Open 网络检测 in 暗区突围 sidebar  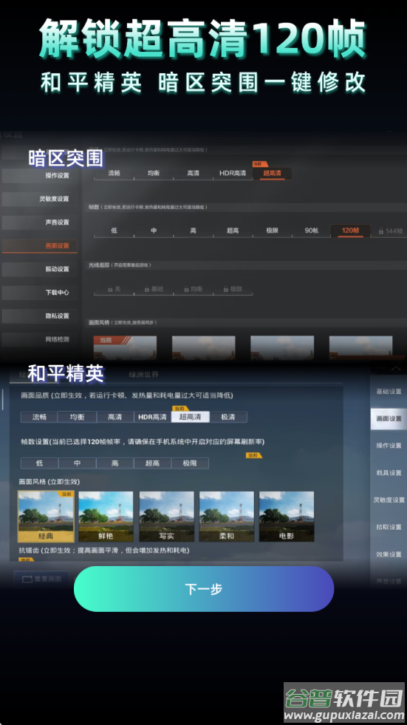(40, 339)
